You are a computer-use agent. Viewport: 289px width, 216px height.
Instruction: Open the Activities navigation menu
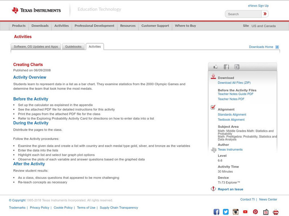(61, 26)
